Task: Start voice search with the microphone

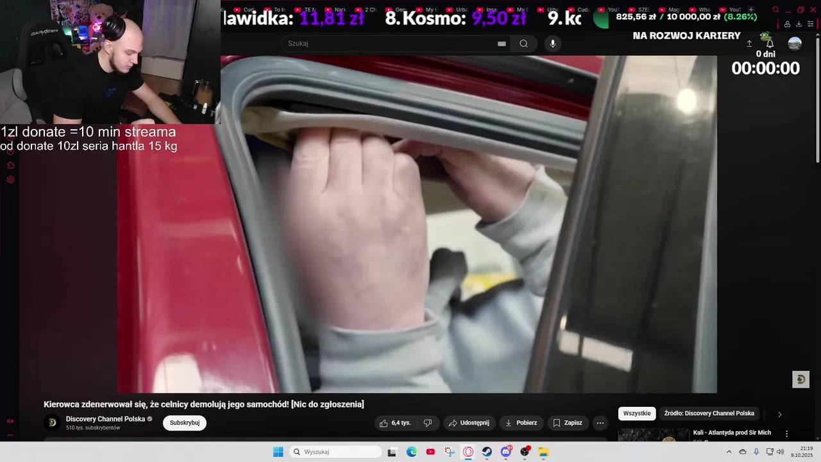Action: coord(553,44)
